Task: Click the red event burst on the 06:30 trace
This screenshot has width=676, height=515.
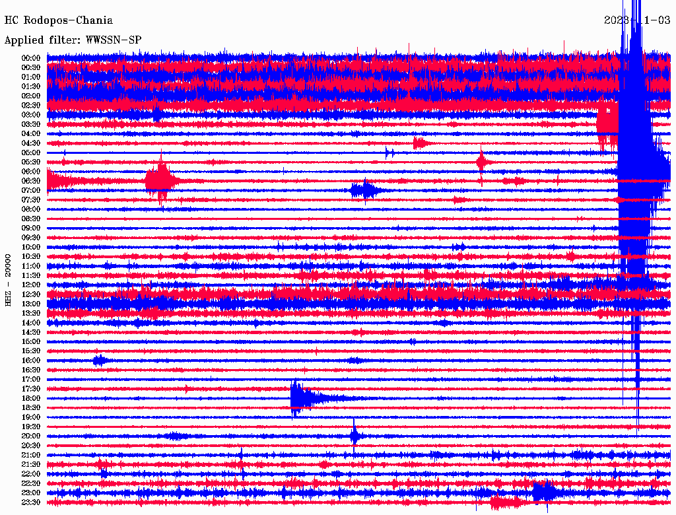Action: [x=161, y=180]
